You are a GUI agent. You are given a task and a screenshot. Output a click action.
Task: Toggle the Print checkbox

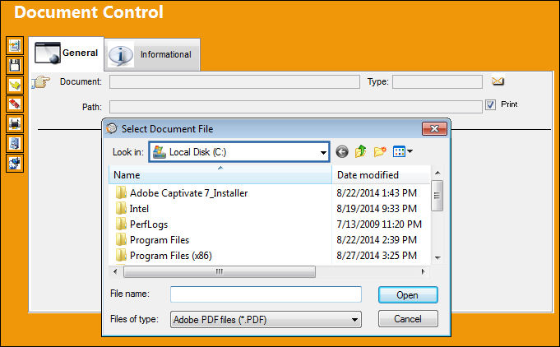tap(490, 104)
